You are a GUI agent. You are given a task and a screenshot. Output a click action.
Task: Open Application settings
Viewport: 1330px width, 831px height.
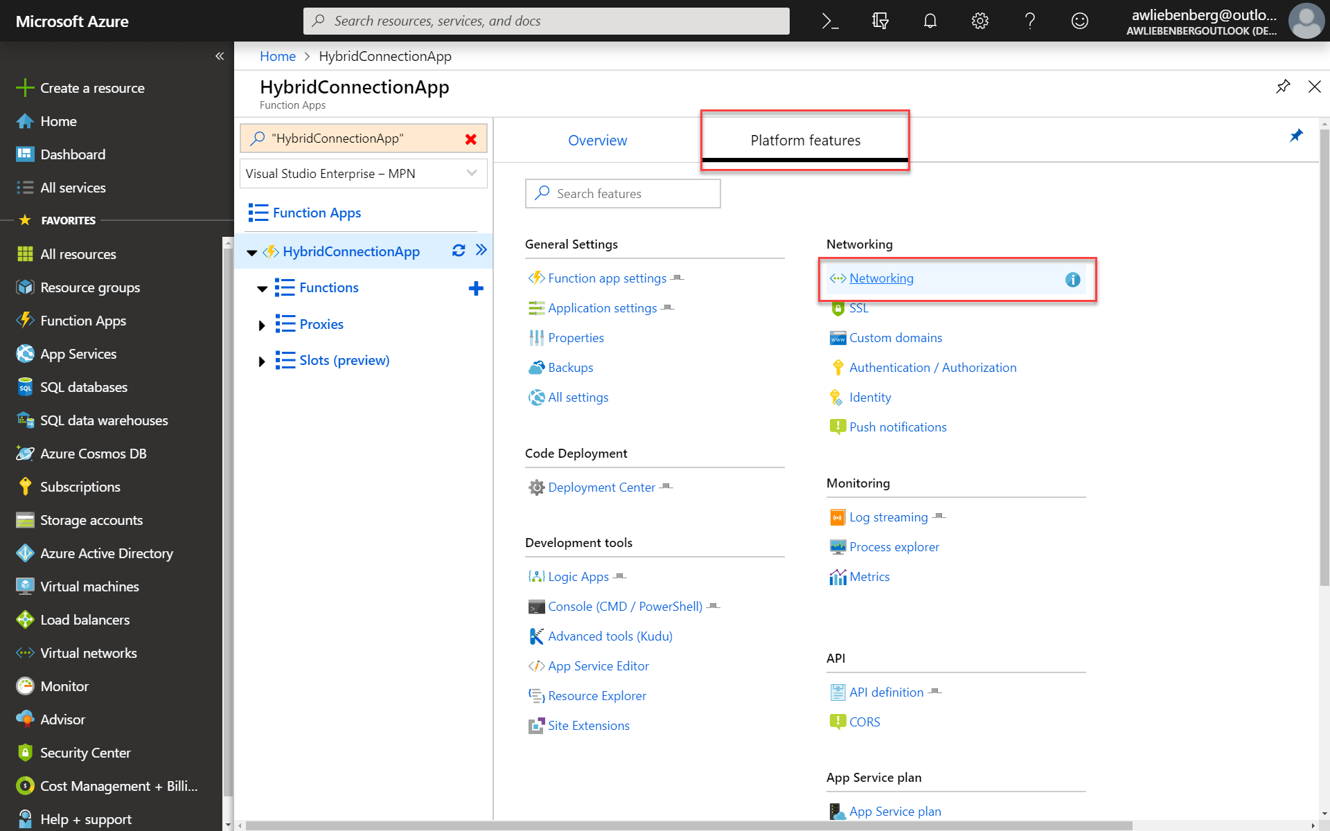(602, 308)
